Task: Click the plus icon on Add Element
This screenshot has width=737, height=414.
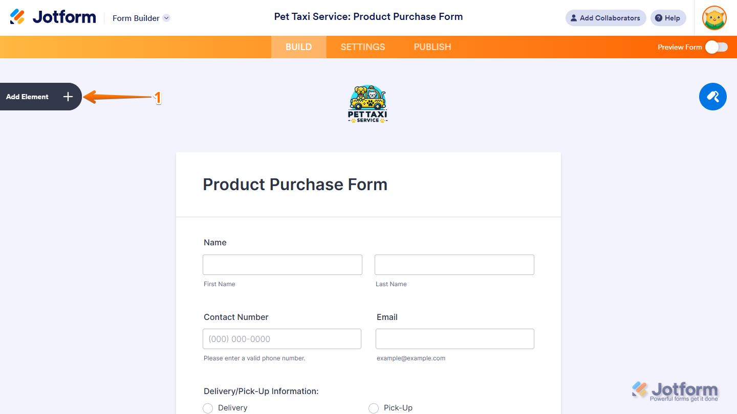Action: 68,97
